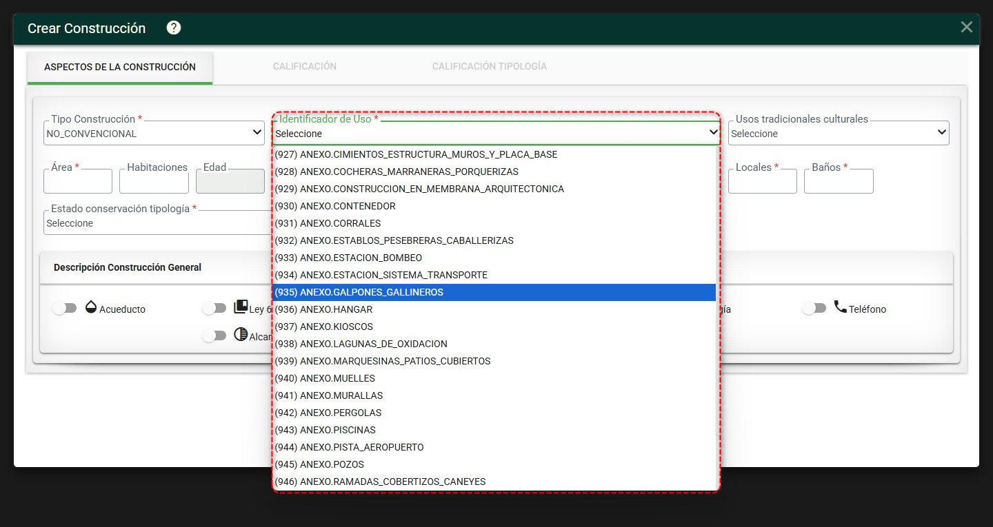Screen dimensions: 993x527
Task: Pick (942) ANEXO.PERGOLAS
Action: 494,413
